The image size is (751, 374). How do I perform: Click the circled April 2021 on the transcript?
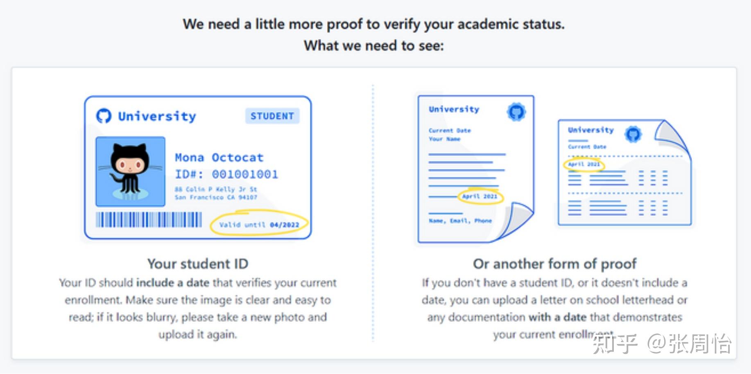(x=584, y=164)
